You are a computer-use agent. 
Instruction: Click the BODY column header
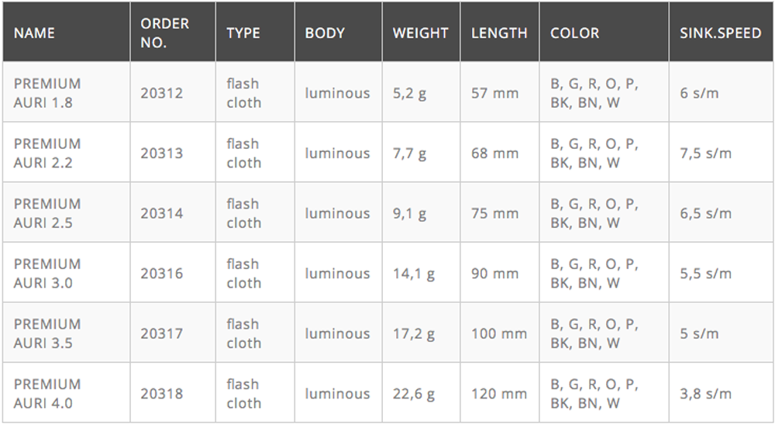[325, 33]
